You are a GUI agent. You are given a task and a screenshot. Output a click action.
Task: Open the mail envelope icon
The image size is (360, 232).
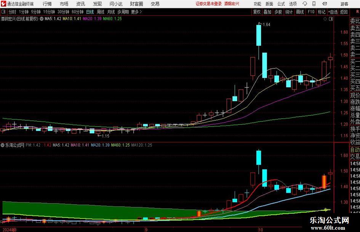pos(325,4)
